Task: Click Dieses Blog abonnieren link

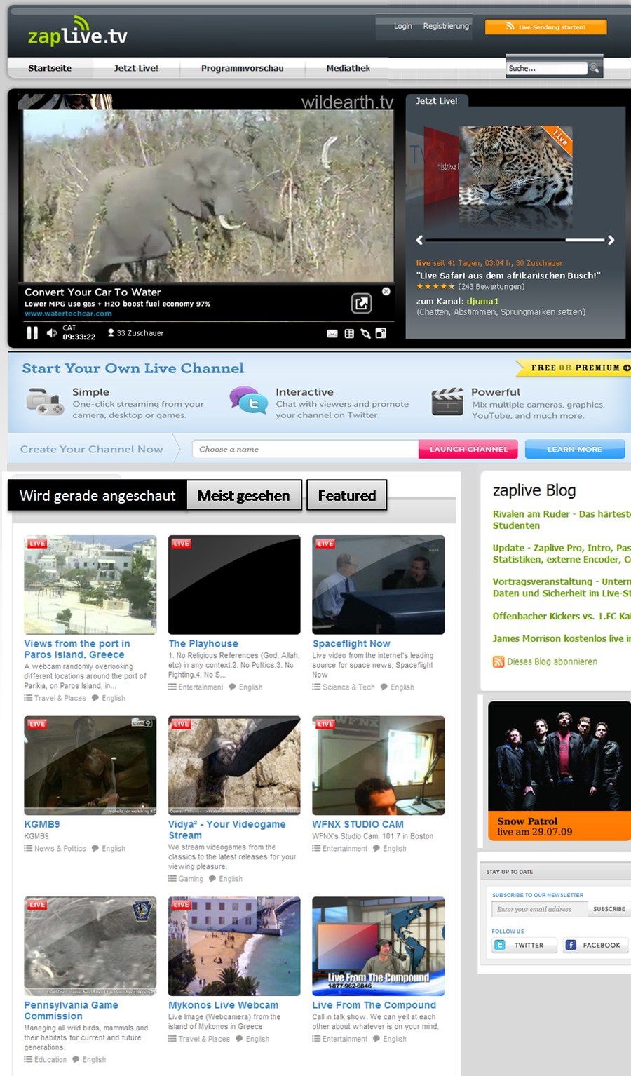Action: (552, 661)
